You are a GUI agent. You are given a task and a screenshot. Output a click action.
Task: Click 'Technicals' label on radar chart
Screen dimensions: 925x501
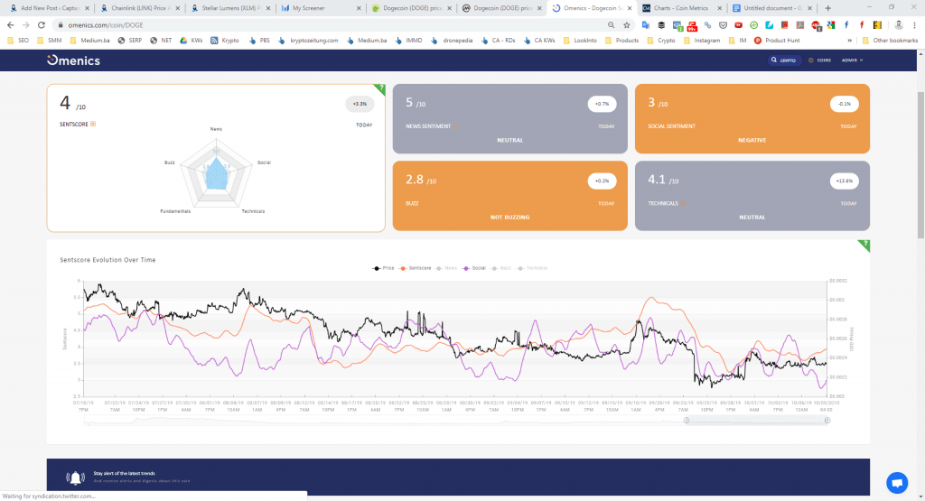coord(253,211)
